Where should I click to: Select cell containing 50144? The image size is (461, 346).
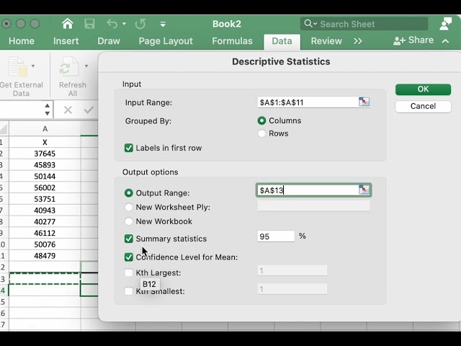click(x=45, y=176)
